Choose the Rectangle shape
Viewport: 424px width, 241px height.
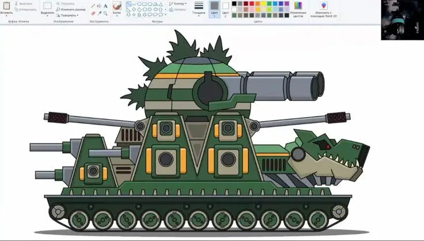(145, 4)
